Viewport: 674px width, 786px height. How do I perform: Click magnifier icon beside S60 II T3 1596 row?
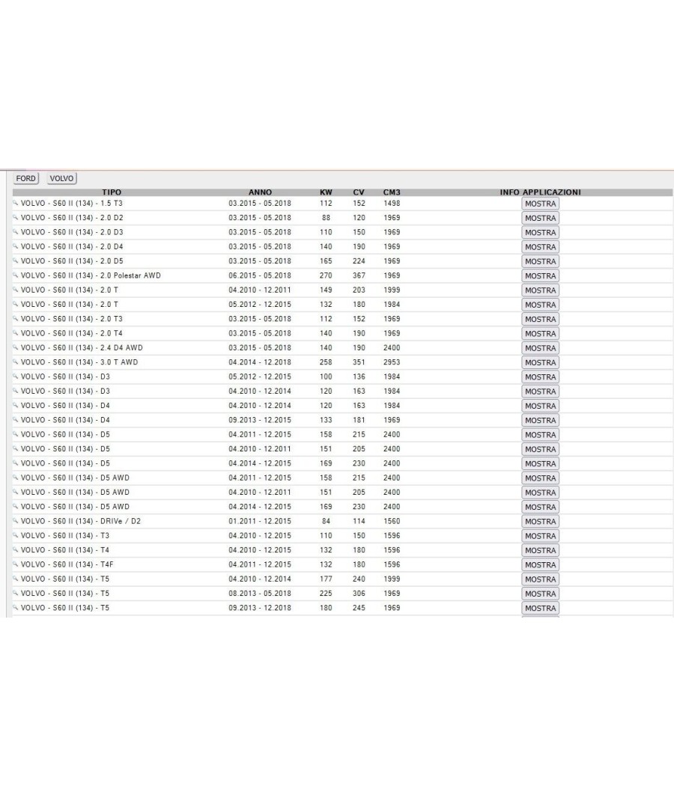[x=16, y=535]
